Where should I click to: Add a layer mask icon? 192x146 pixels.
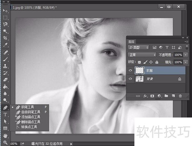coord(152,96)
